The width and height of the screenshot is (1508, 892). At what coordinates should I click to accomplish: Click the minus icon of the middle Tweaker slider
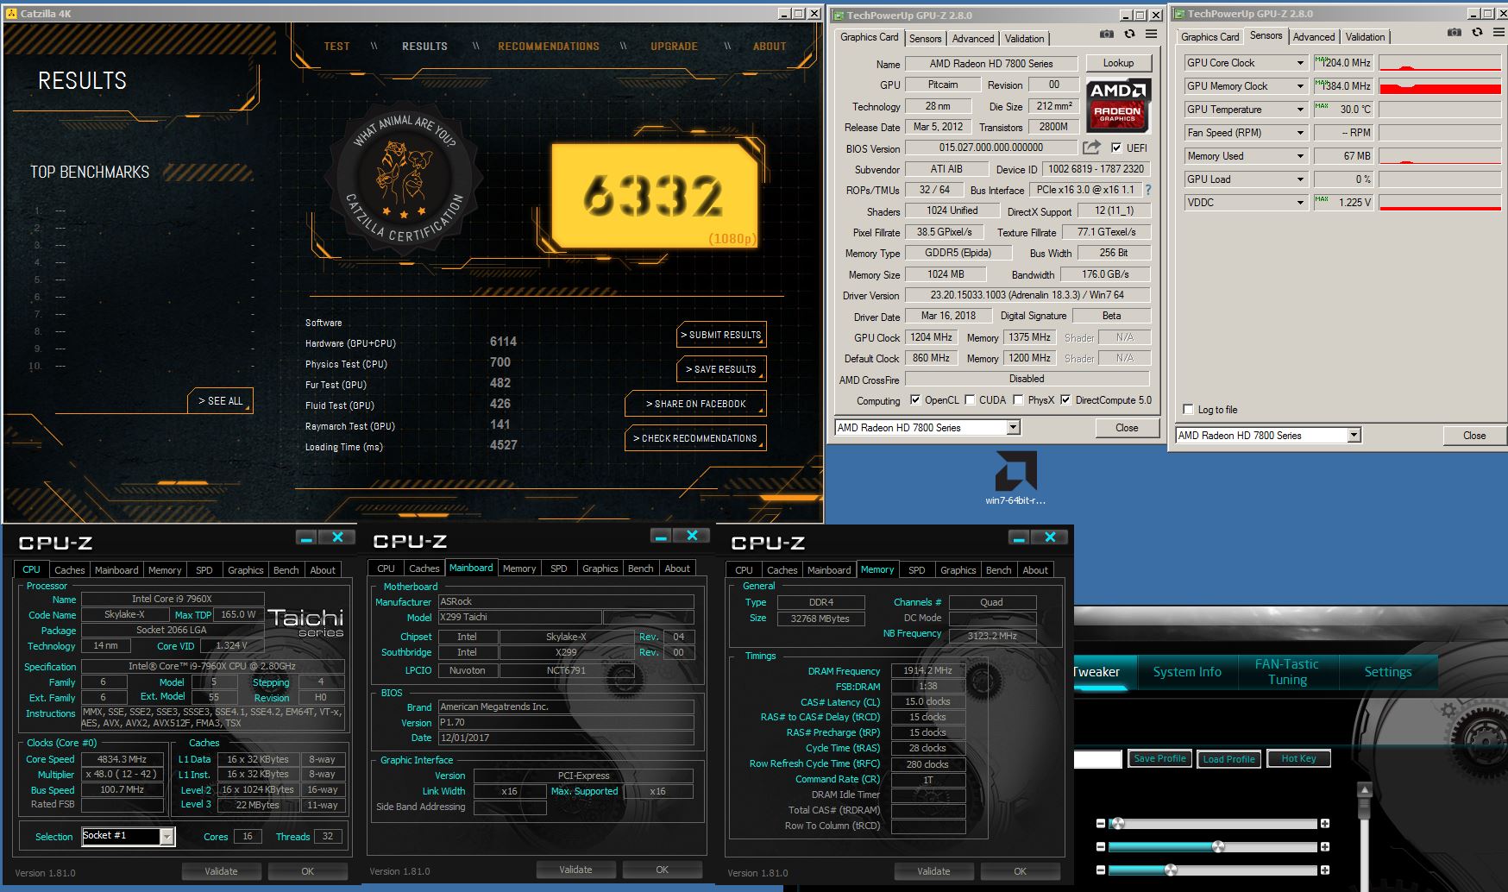click(1100, 847)
